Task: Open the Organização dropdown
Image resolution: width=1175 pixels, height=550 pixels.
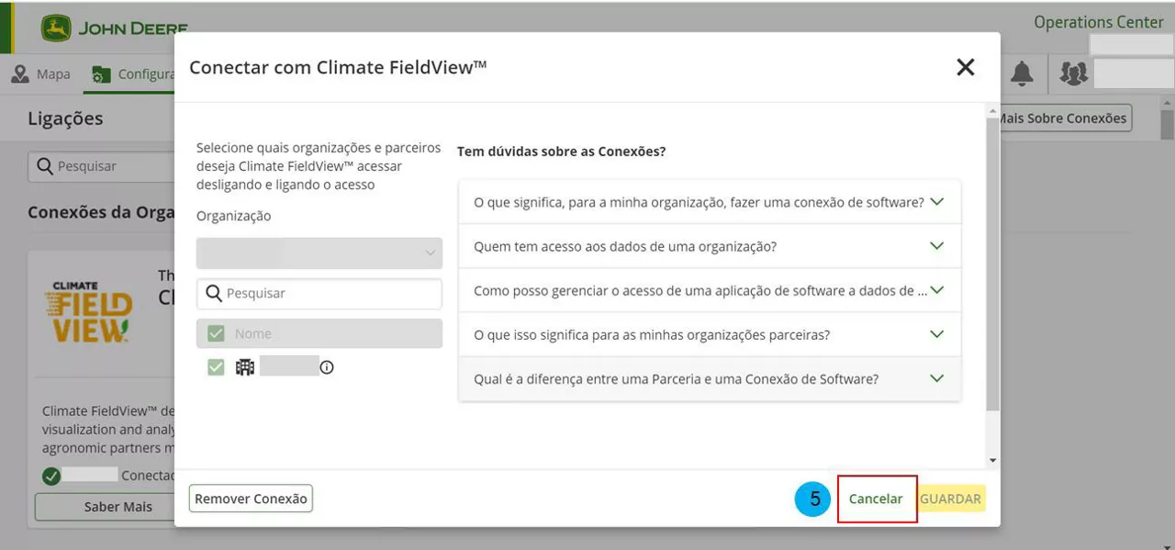Action: point(319,253)
